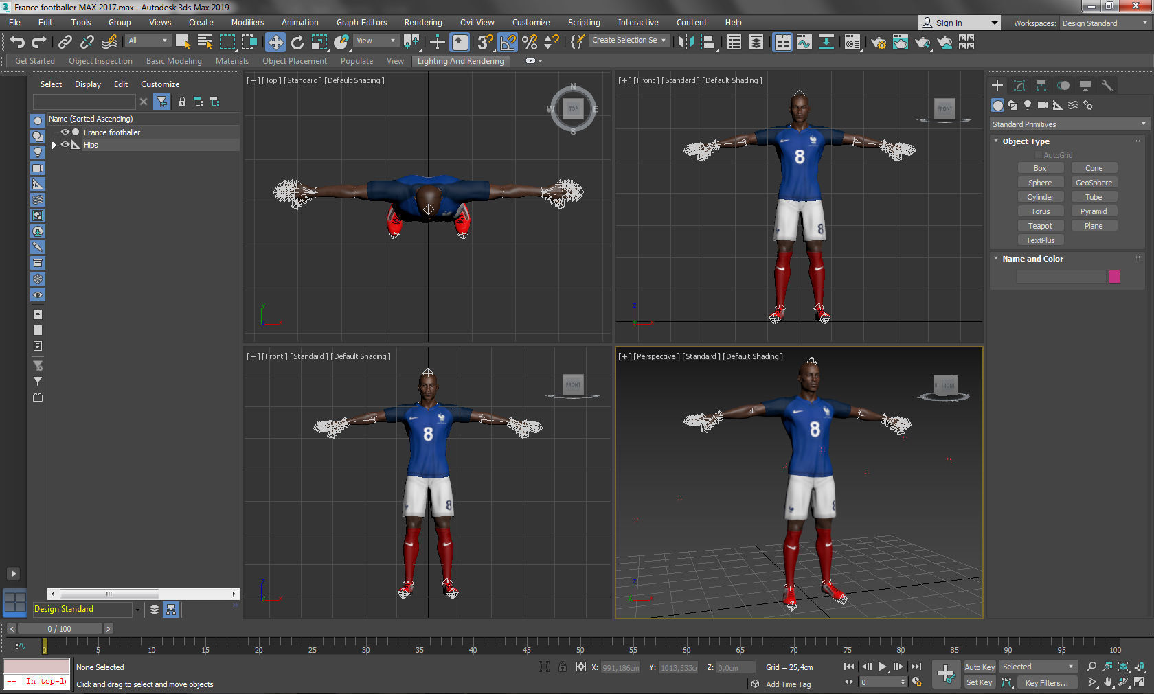Toggle the 3D Snaps button
Image resolution: width=1154 pixels, height=694 pixels.
click(x=486, y=43)
